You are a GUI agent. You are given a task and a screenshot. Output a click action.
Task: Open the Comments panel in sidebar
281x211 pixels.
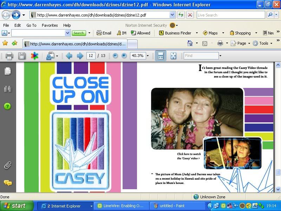[x=7, y=183]
